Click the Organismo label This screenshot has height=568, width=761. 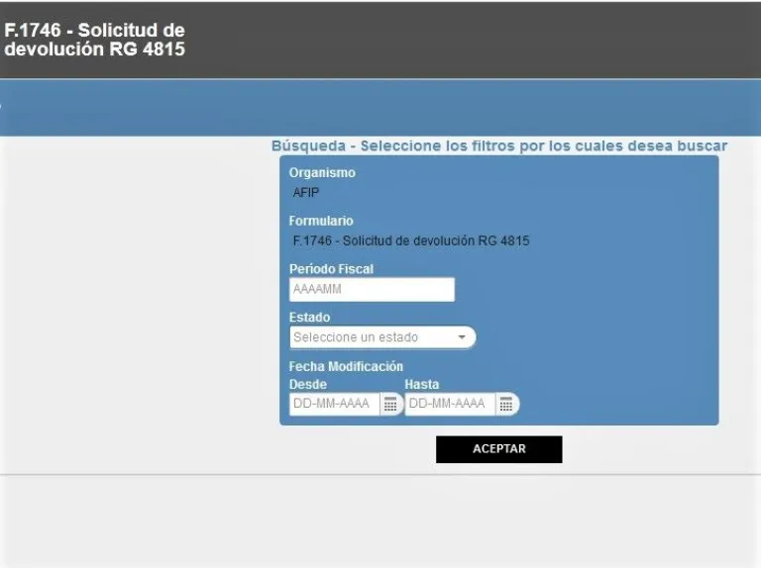click(322, 173)
